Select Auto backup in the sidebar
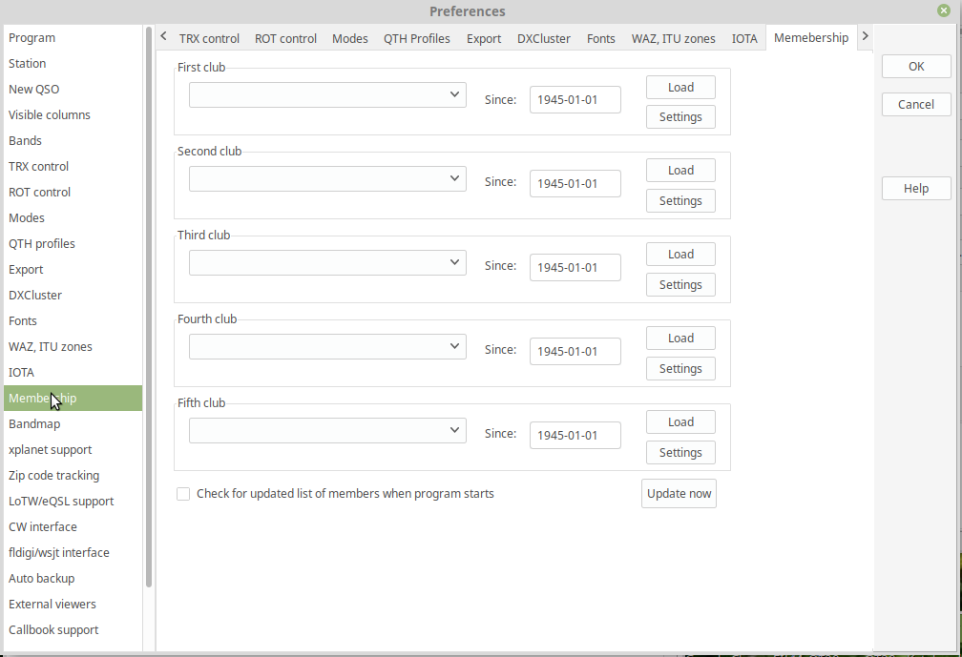 (73, 578)
